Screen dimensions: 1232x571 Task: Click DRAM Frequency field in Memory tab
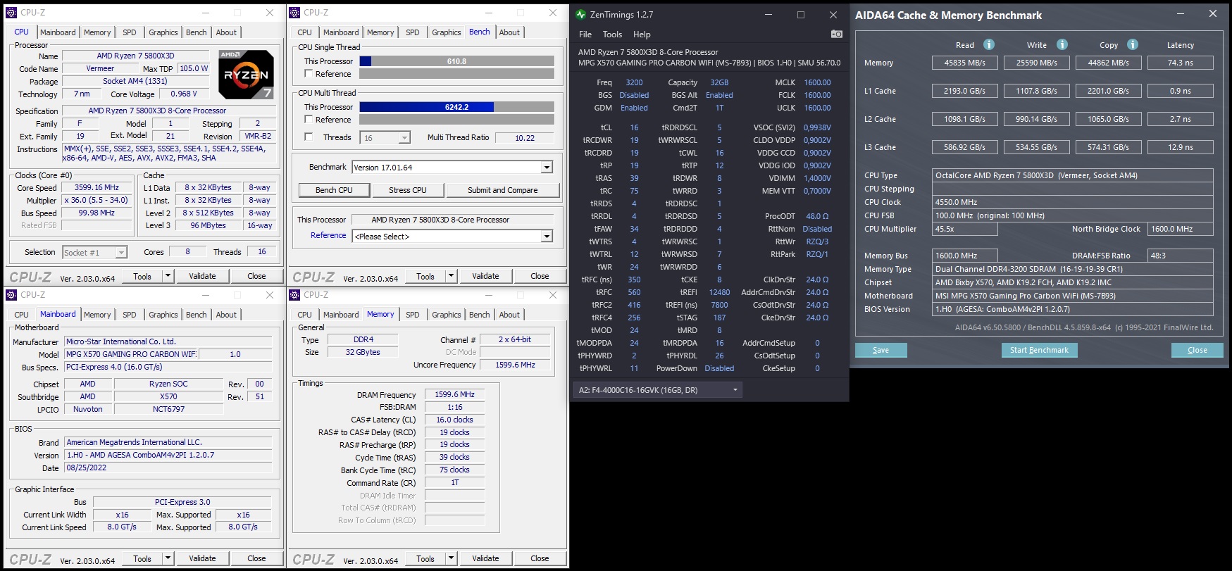pyautogui.click(x=455, y=394)
